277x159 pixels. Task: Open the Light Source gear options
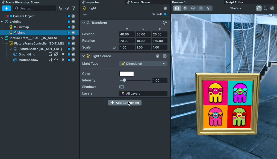(165, 56)
